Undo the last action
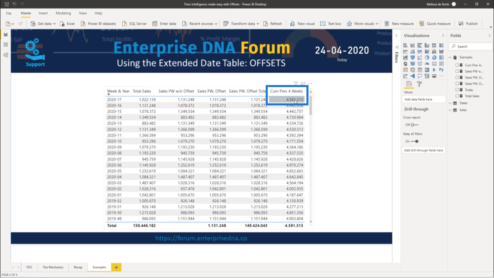This screenshot has width=494, height=278. [x=14, y=4]
